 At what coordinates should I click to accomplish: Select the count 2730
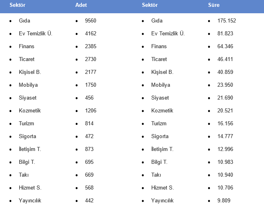tap(91, 59)
